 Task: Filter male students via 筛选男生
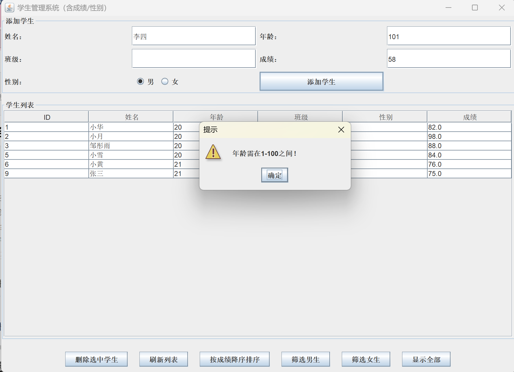[x=305, y=359]
